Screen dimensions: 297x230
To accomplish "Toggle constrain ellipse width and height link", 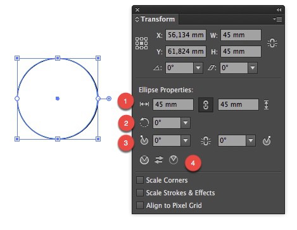I will [206, 105].
